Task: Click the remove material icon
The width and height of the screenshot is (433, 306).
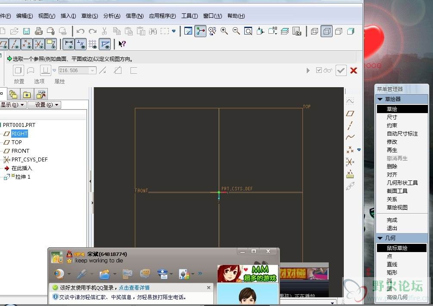Action: [118, 70]
